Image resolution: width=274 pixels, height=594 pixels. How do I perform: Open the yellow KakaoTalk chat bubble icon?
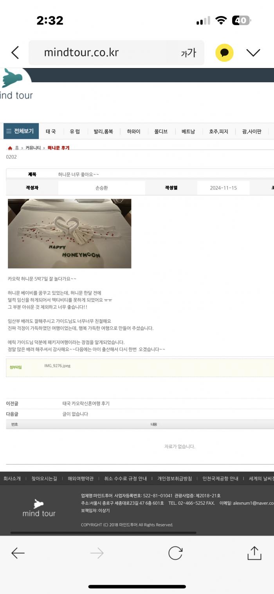point(224,52)
